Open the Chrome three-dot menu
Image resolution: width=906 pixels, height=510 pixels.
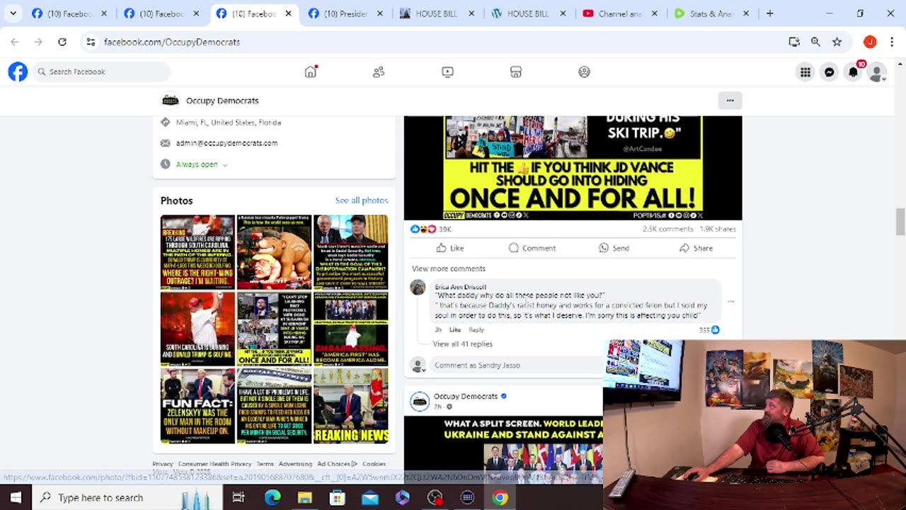891,42
